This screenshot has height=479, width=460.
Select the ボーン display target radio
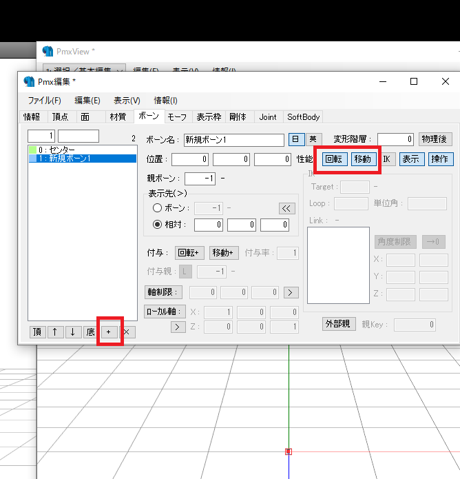[158, 207]
